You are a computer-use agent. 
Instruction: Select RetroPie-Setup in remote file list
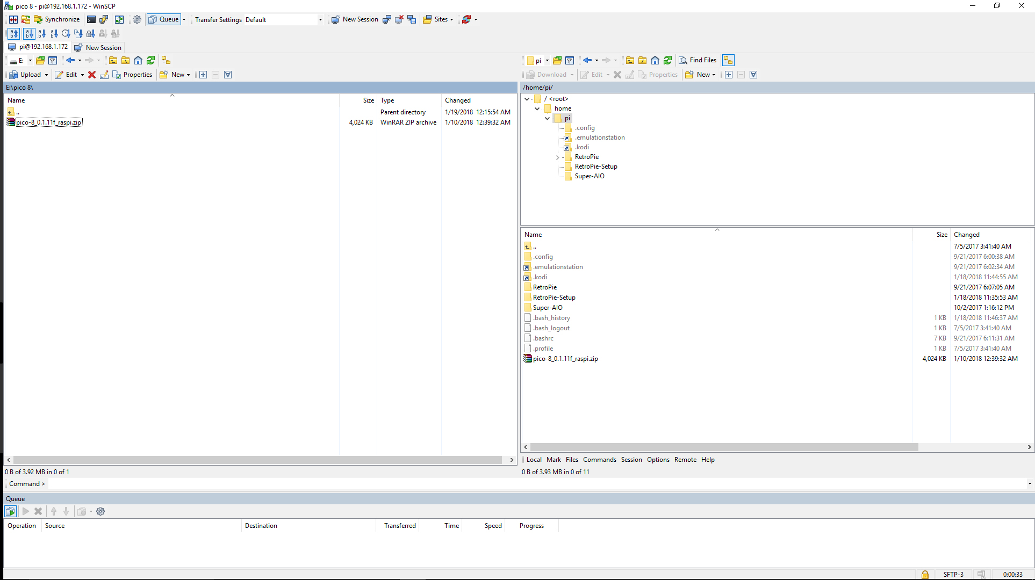click(554, 298)
